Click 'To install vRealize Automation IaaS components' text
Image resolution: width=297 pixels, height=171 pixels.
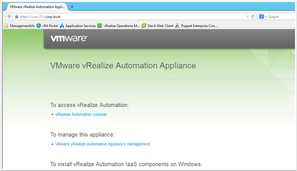[126, 164]
